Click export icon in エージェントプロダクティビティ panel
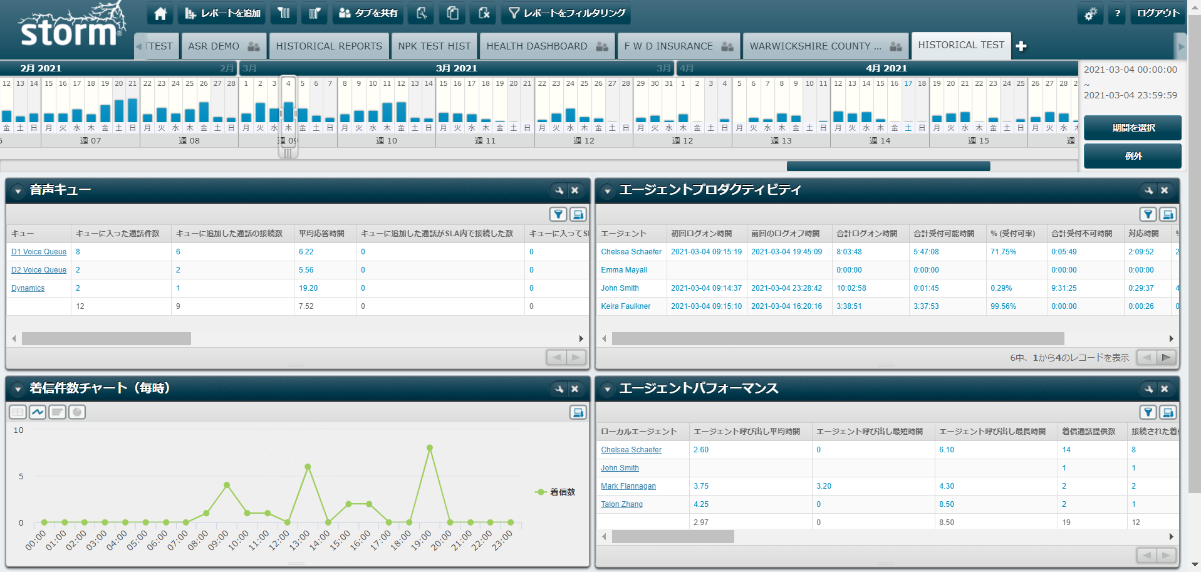1201x572 pixels. point(1168,214)
